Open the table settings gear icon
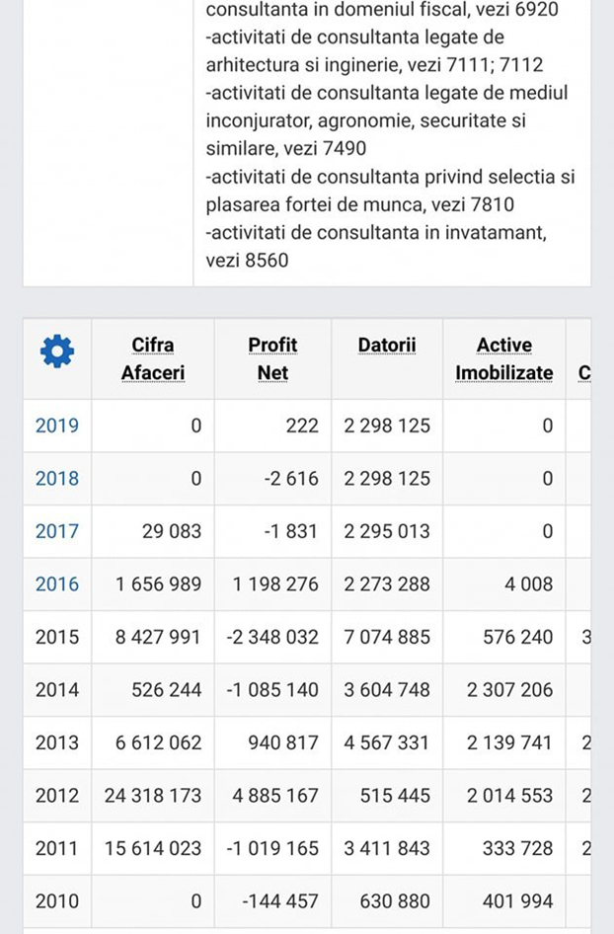614x934 pixels. [56, 351]
